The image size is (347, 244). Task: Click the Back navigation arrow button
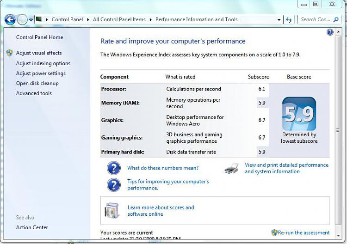pos(10,20)
